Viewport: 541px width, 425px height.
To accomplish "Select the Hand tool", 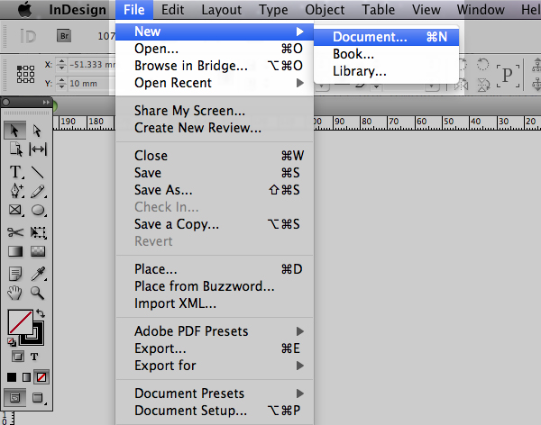I will click(14, 293).
